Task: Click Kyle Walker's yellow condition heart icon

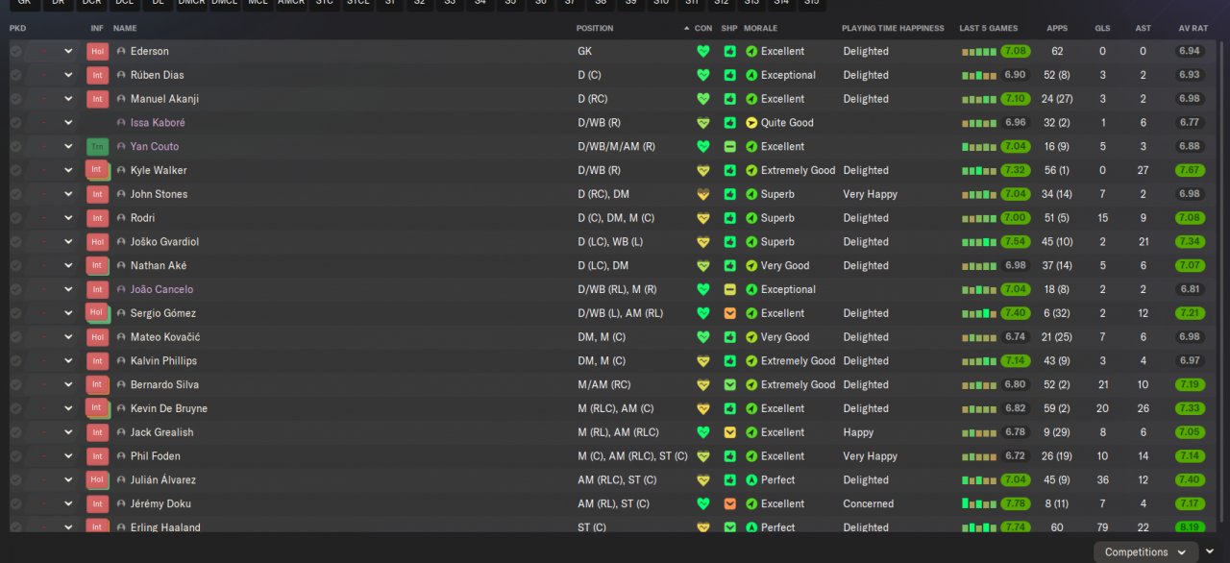Action: (703, 170)
